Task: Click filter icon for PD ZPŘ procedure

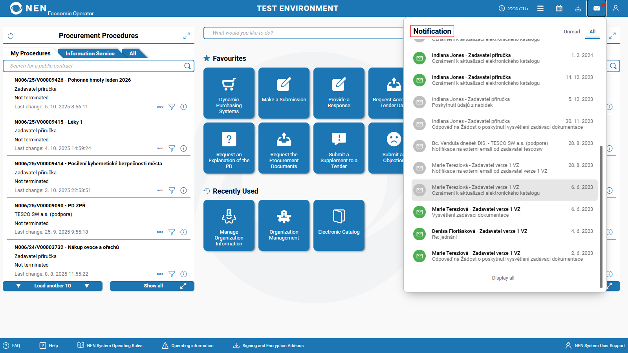Action: click(x=172, y=232)
